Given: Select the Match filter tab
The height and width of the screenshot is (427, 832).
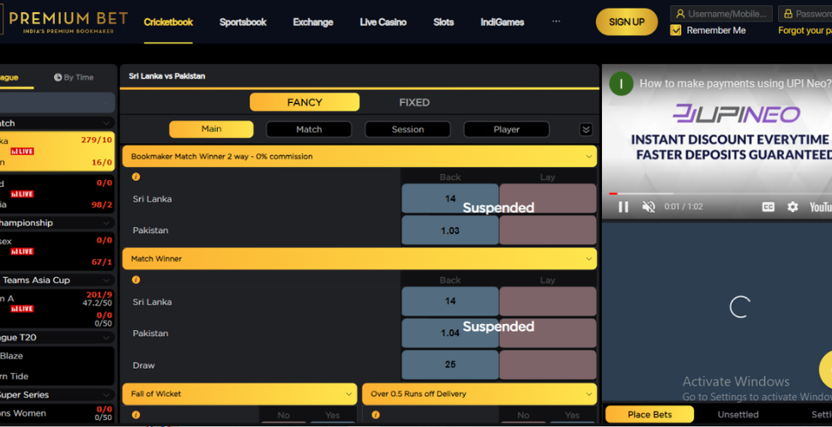Looking at the screenshot, I should click(309, 129).
